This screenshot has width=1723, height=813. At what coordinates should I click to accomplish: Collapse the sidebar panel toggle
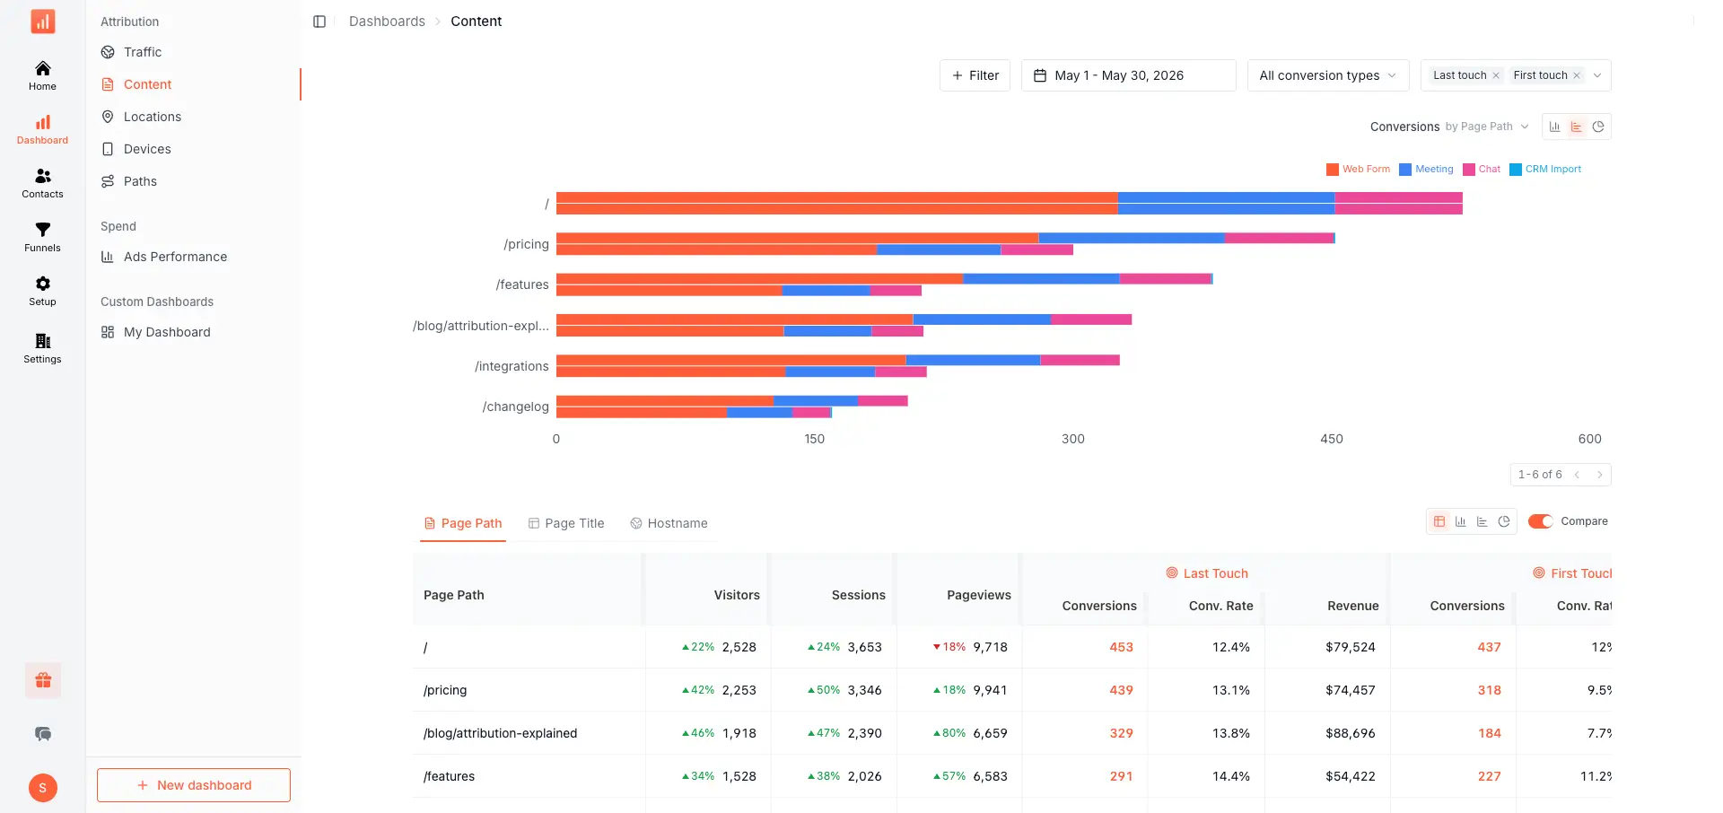[319, 22]
